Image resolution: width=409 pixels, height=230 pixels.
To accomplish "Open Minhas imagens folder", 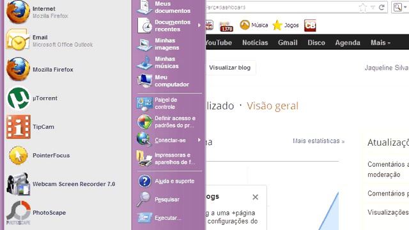I will (x=169, y=44).
